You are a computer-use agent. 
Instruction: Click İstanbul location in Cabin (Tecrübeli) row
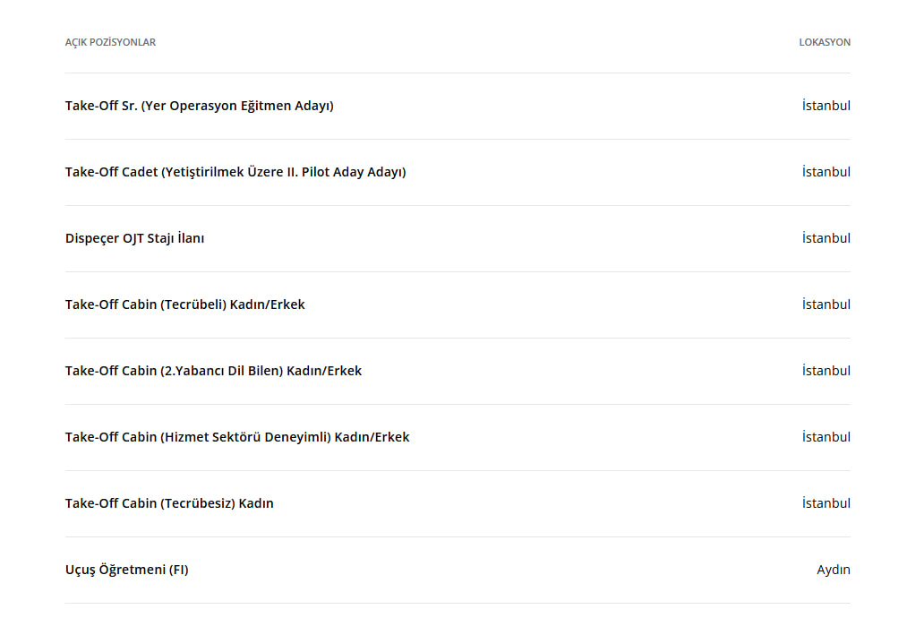826,305
